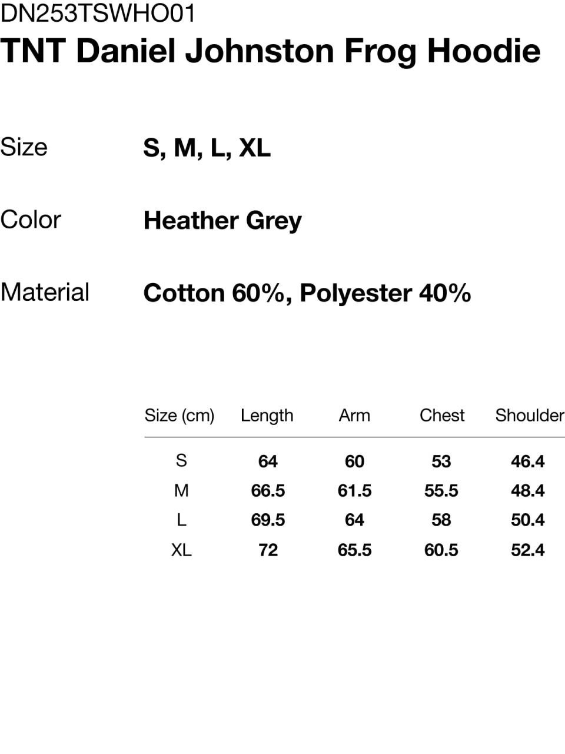Viewport: 565px width, 754px height.
Task: Click the Length column header
Action: tap(267, 416)
